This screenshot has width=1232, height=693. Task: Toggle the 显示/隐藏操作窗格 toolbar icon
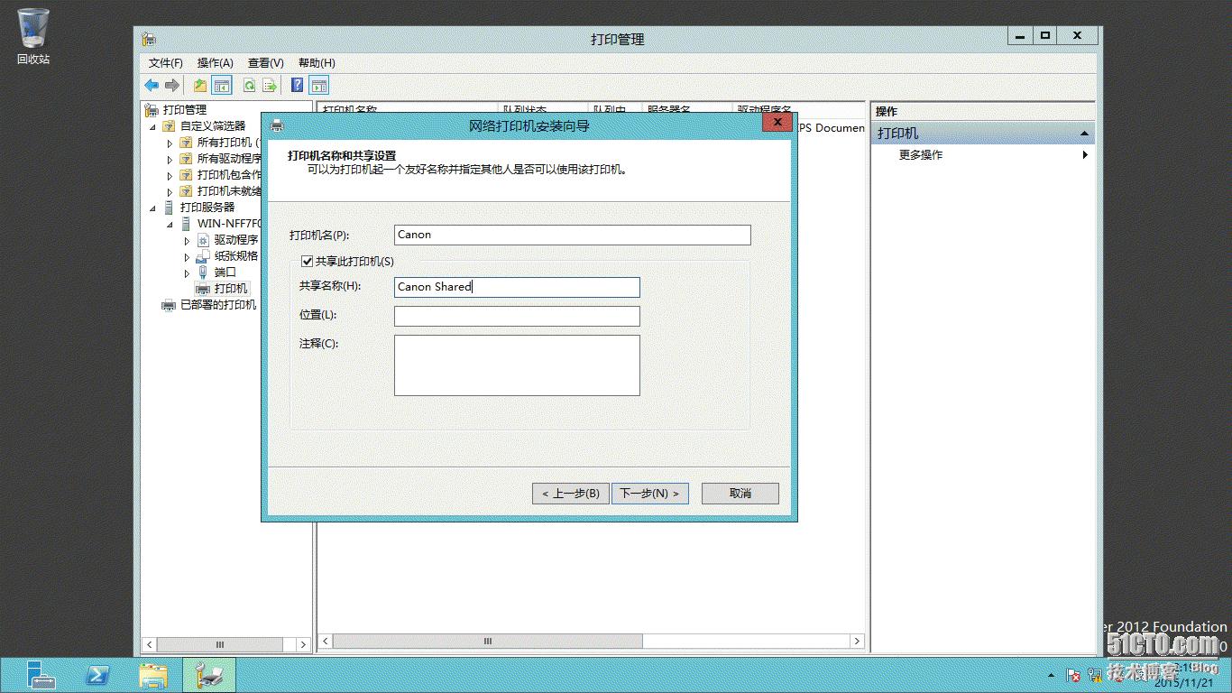(x=318, y=84)
